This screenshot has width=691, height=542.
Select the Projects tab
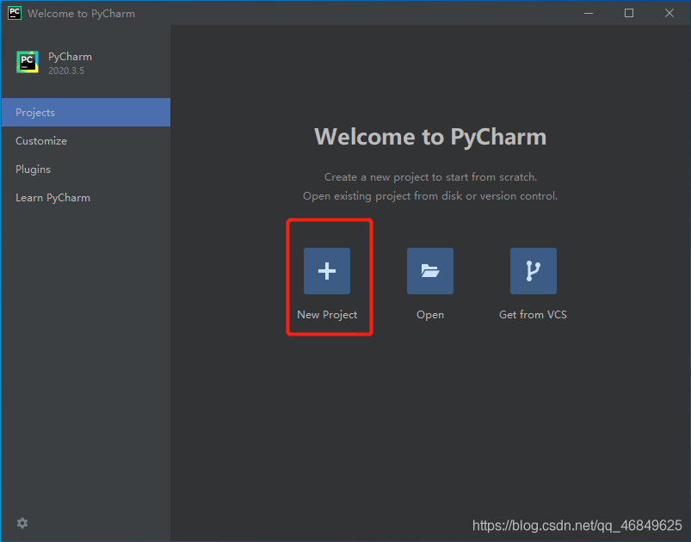pos(86,113)
